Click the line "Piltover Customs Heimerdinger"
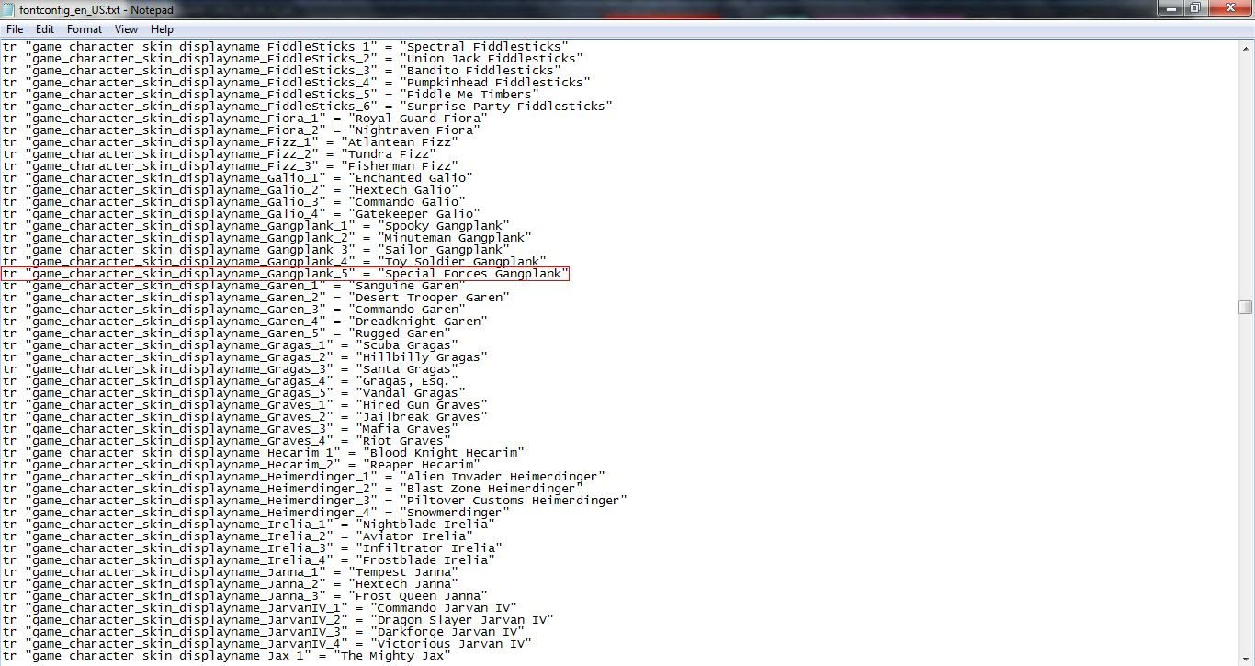Image resolution: width=1255 pixels, height=666 pixels. click(315, 500)
